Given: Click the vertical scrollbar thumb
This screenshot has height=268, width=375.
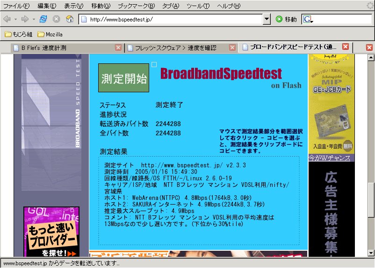Looking at the screenshot, I should click(371, 200).
